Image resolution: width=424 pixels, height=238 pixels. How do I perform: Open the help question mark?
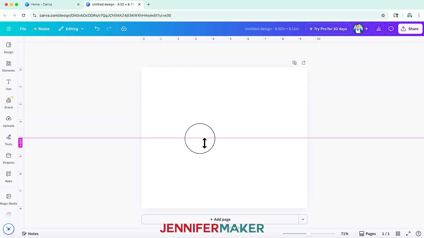(x=418, y=234)
